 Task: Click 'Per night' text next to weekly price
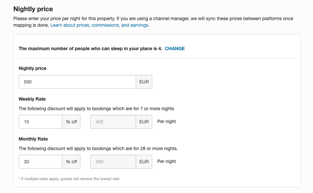pos(166,121)
